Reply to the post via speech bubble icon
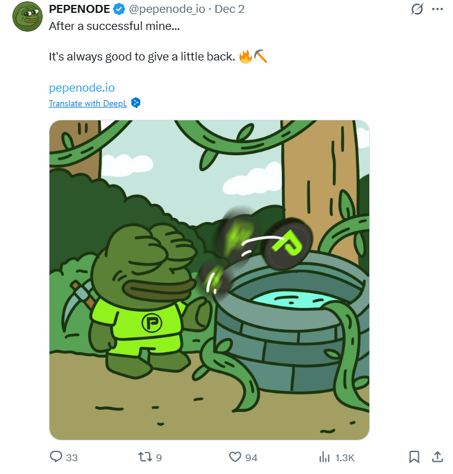Image resolution: width=453 pixels, height=474 pixels. (x=56, y=457)
